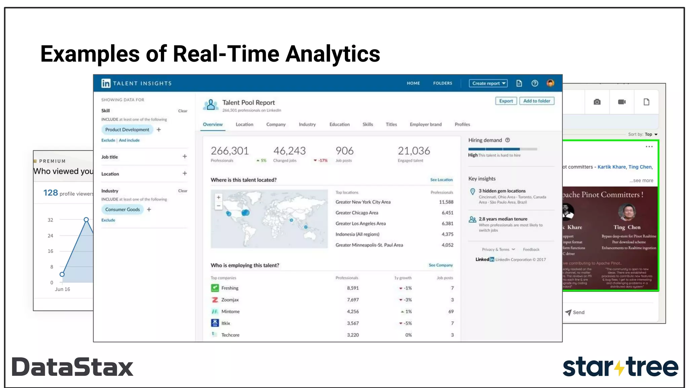Image resolution: width=689 pixels, height=388 pixels.
Task: Click Ting Chen's photo in the Pinot Committers image
Action: pos(627,213)
